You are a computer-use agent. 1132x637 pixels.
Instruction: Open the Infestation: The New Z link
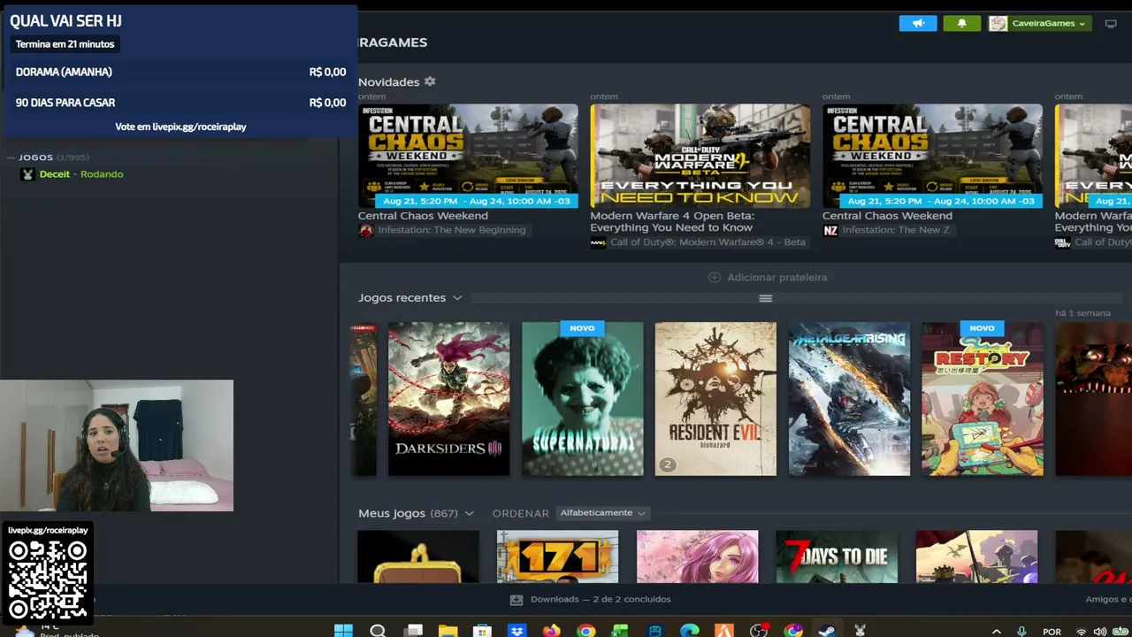pos(896,230)
